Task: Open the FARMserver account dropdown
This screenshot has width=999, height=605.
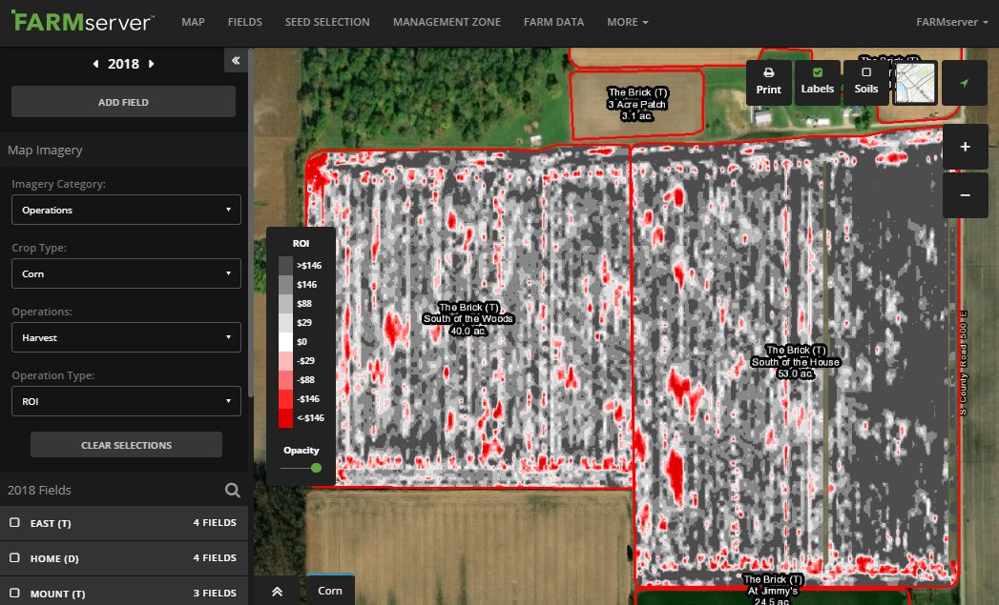Action: click(x=952, y=22)
